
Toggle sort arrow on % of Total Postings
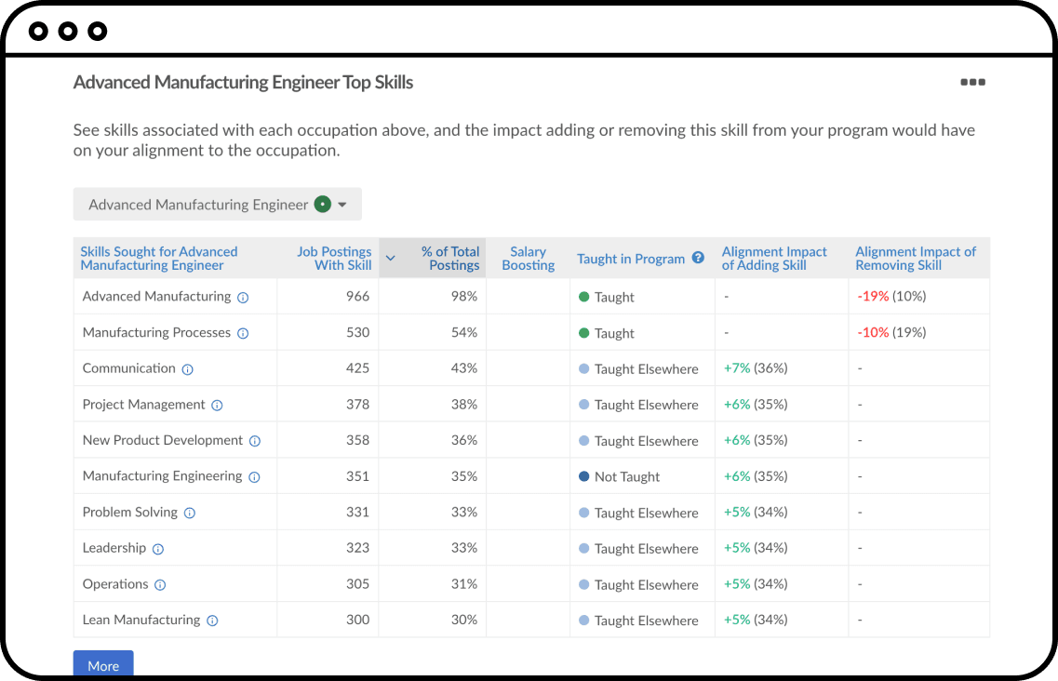click(x=391, y=259)
